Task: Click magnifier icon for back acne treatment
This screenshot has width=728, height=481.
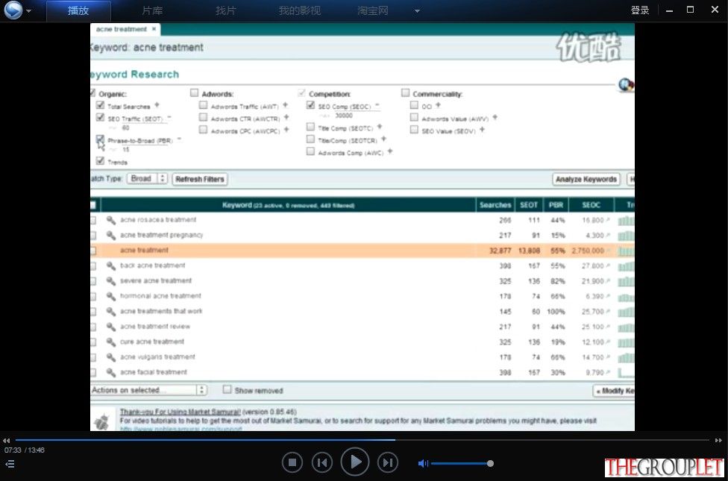Action: [111, 266]
